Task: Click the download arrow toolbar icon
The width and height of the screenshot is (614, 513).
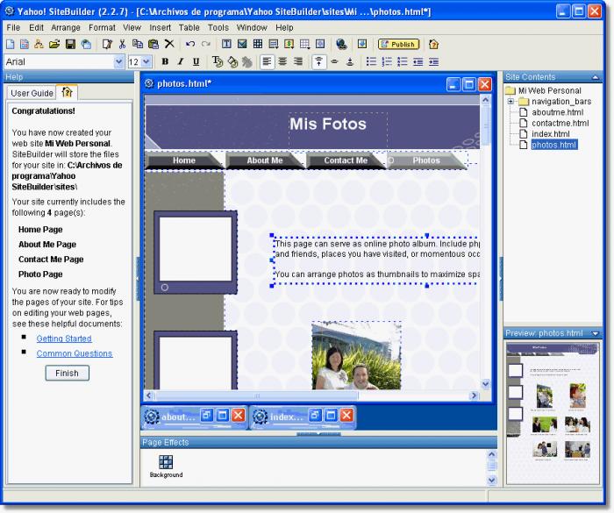Action: (362, 44)
